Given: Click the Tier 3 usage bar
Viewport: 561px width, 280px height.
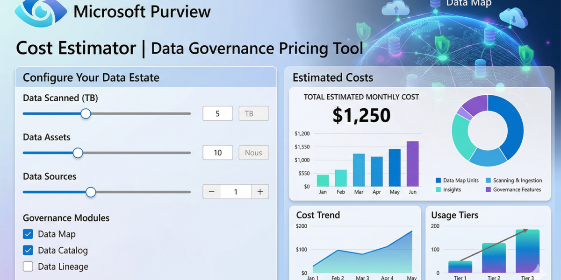Looking at the screenshot, I should [x=527, y=251].
